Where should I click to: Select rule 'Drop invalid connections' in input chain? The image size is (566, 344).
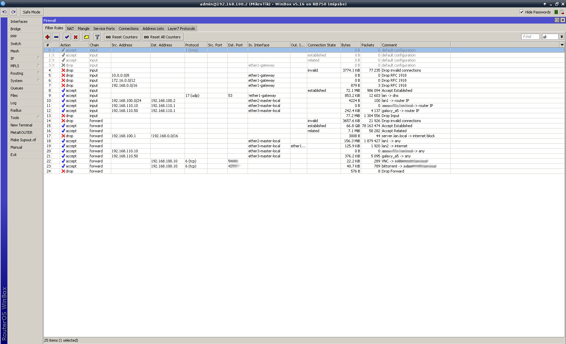(x=304, y=70)
